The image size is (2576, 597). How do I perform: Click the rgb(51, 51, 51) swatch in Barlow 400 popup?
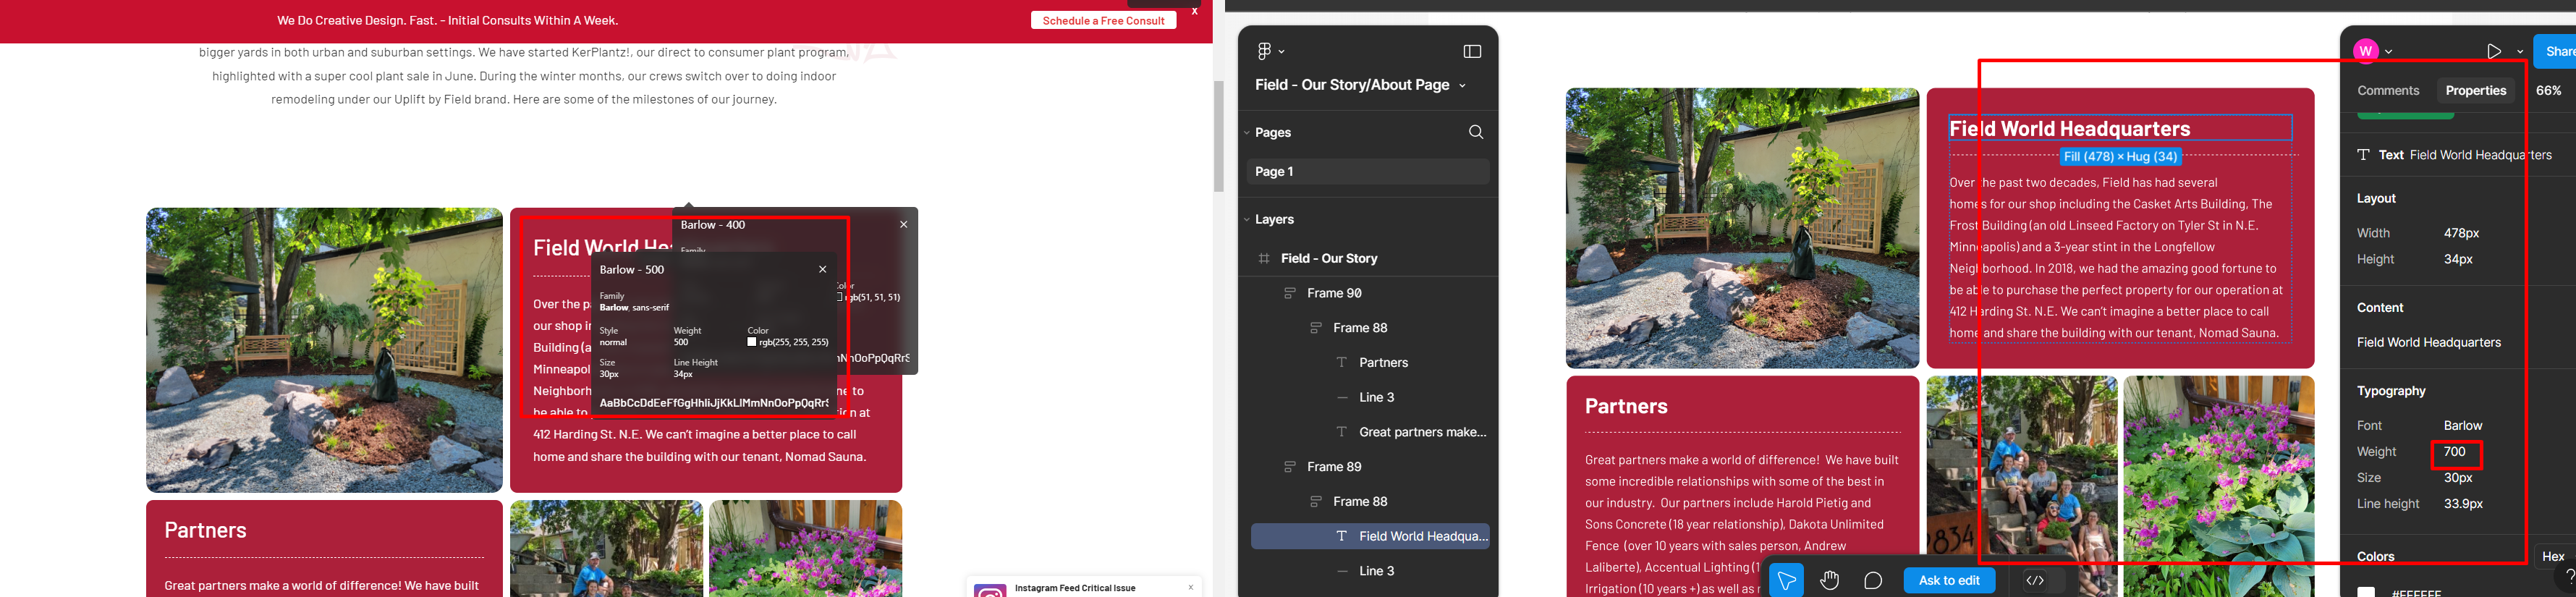pyautogui.click(x=840, y=297)
